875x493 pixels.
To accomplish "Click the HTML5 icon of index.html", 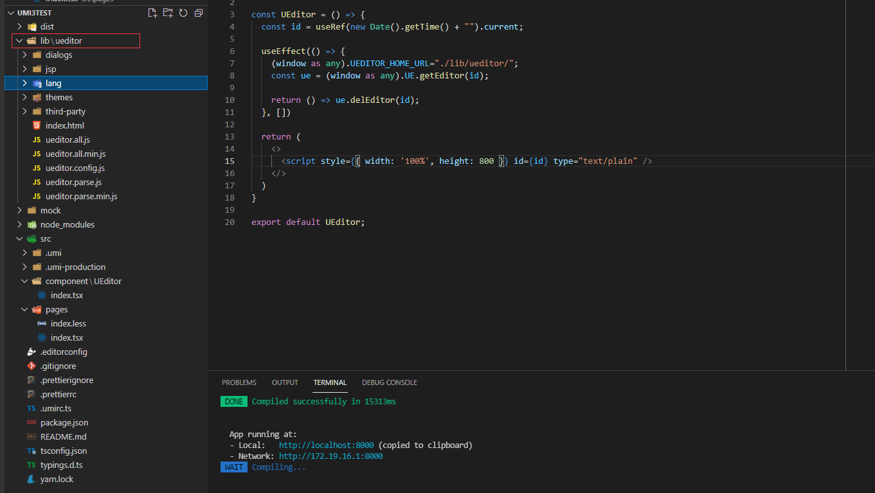I will tap(37, 125).
